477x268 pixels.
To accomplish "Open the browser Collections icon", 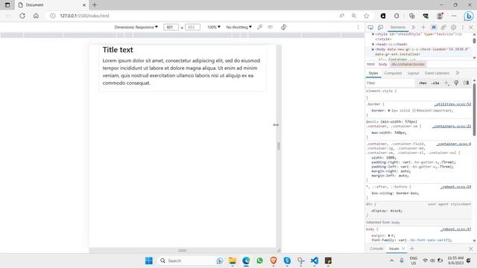I will (x=411, y=16).
